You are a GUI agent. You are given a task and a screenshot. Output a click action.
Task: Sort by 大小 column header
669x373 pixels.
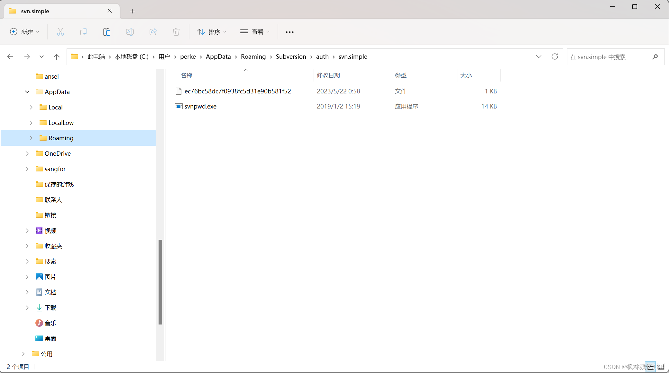[466, 75]
